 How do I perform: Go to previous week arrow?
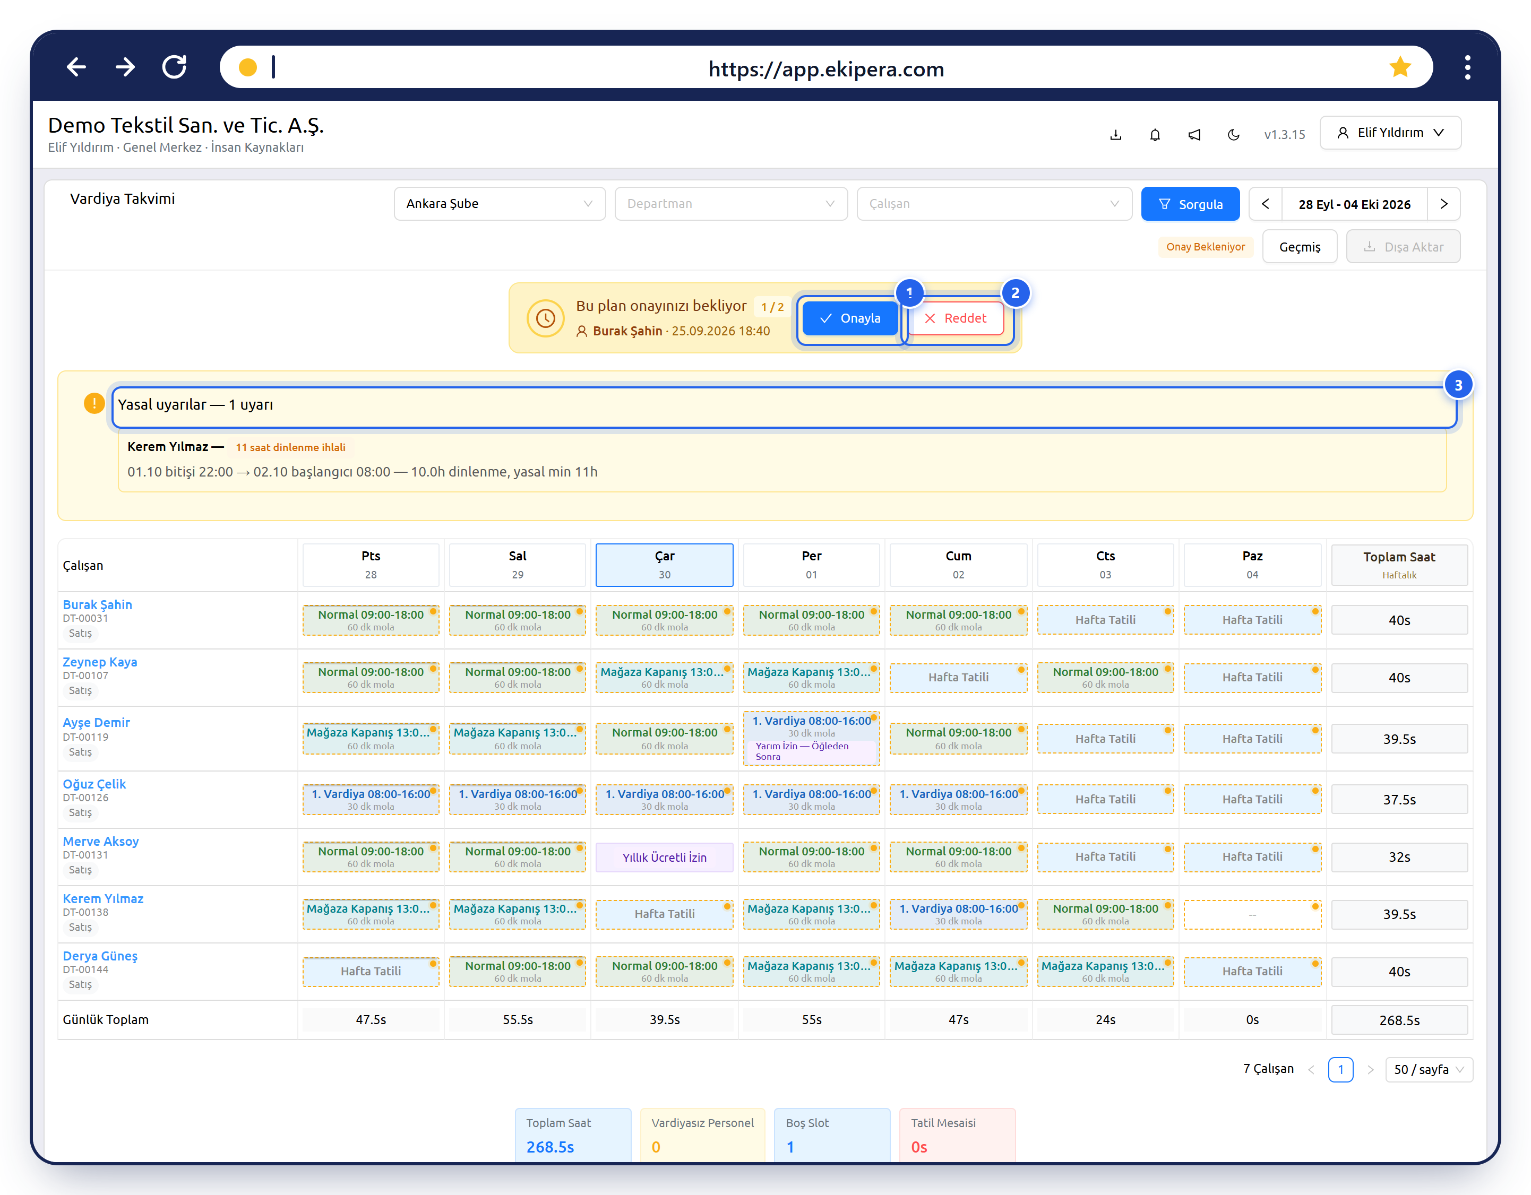1266,204
